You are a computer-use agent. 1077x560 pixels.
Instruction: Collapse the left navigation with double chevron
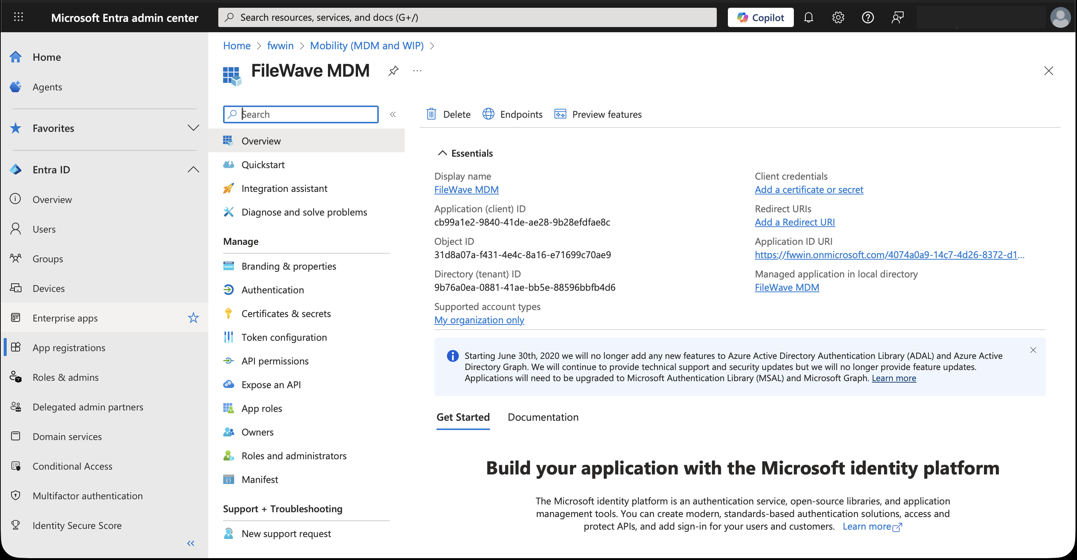[x=190, y=543]
